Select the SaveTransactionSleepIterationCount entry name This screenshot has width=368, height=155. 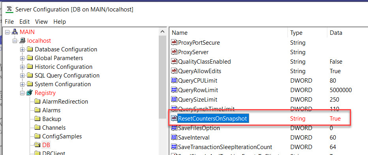(x=225, y=147)
